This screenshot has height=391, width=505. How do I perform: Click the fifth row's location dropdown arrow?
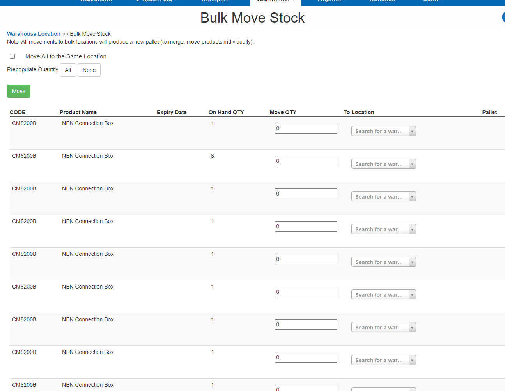pyautogui.click(x=412, y=262)
